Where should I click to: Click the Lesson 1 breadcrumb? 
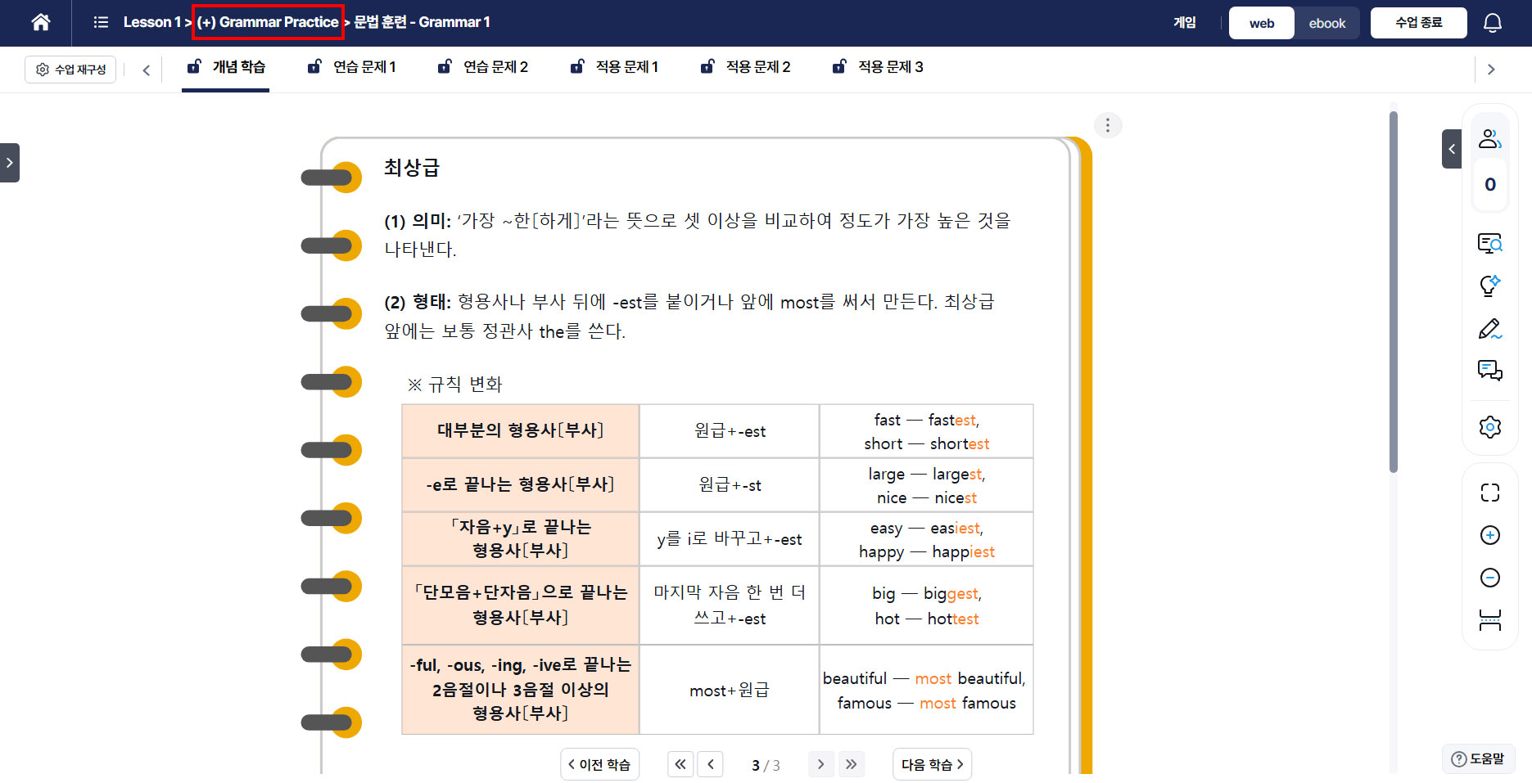pyautogui.click(x=151, y=22)
